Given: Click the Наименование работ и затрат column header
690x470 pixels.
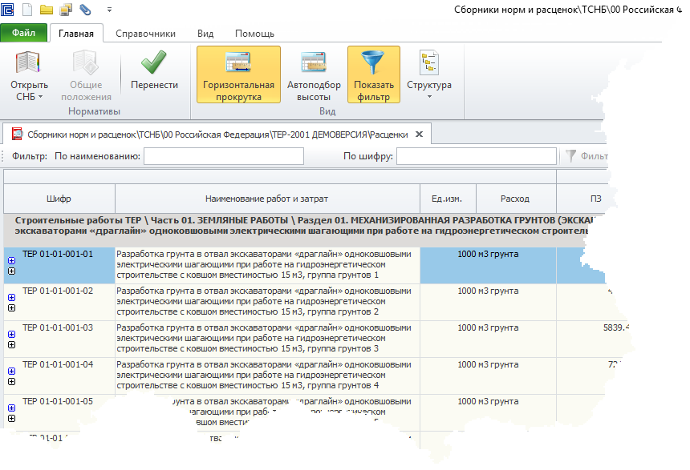Looking at the screenshot, I should [266, 199].
